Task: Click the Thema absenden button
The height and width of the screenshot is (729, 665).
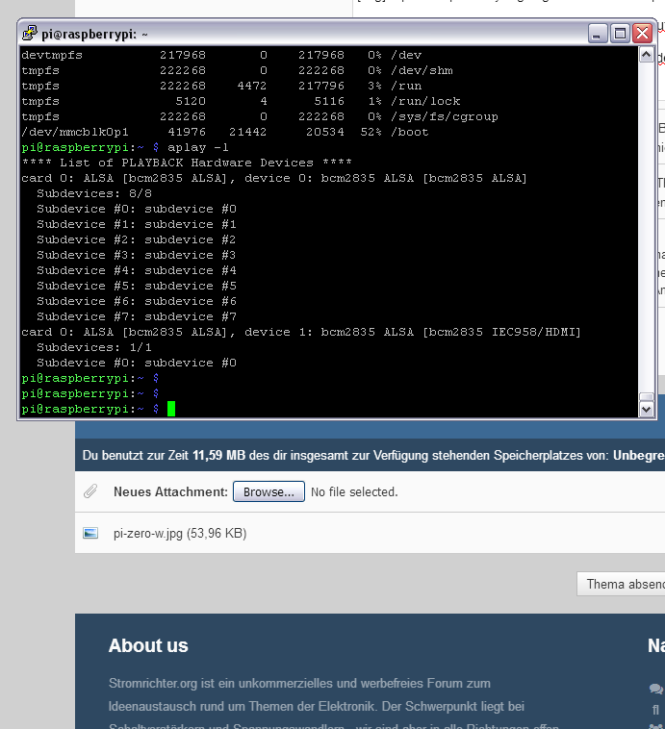Action: 620,584
